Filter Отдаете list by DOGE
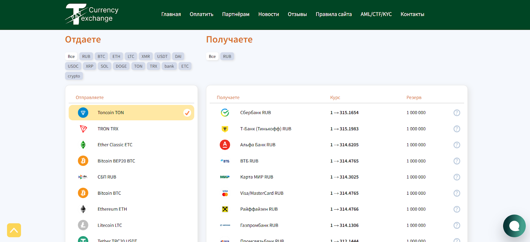 click(x=121, y=66)
